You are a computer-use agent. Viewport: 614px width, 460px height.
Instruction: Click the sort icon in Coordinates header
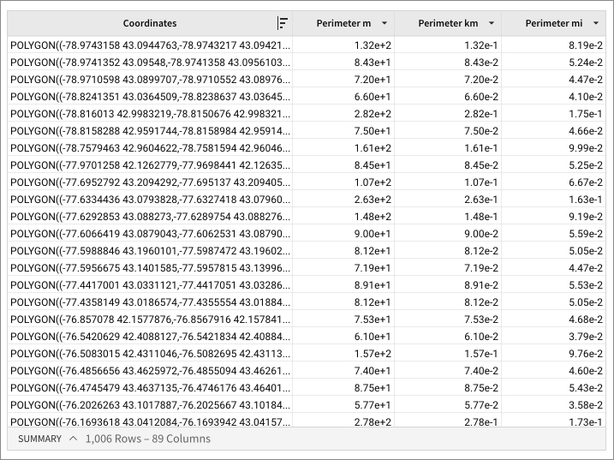point(283,24)
